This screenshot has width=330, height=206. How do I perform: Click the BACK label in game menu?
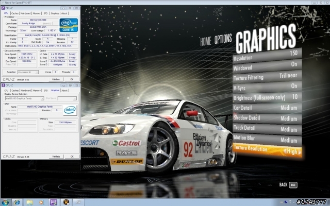click(283, 185)
